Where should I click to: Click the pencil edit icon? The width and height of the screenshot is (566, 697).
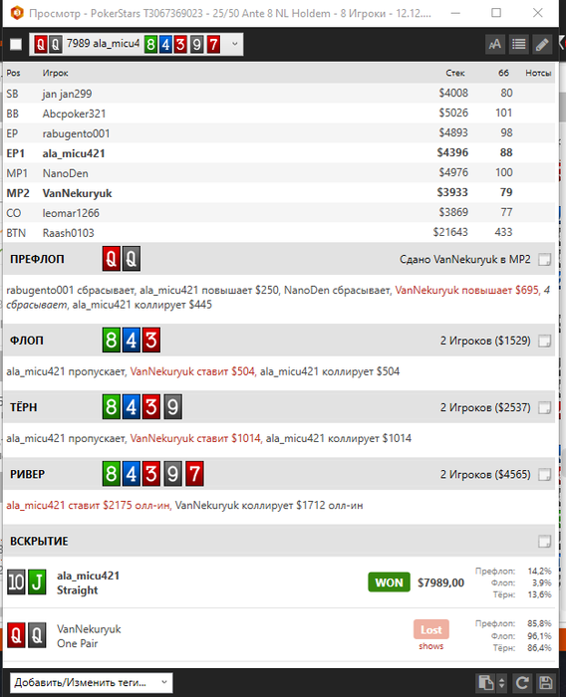coord(542,45)
